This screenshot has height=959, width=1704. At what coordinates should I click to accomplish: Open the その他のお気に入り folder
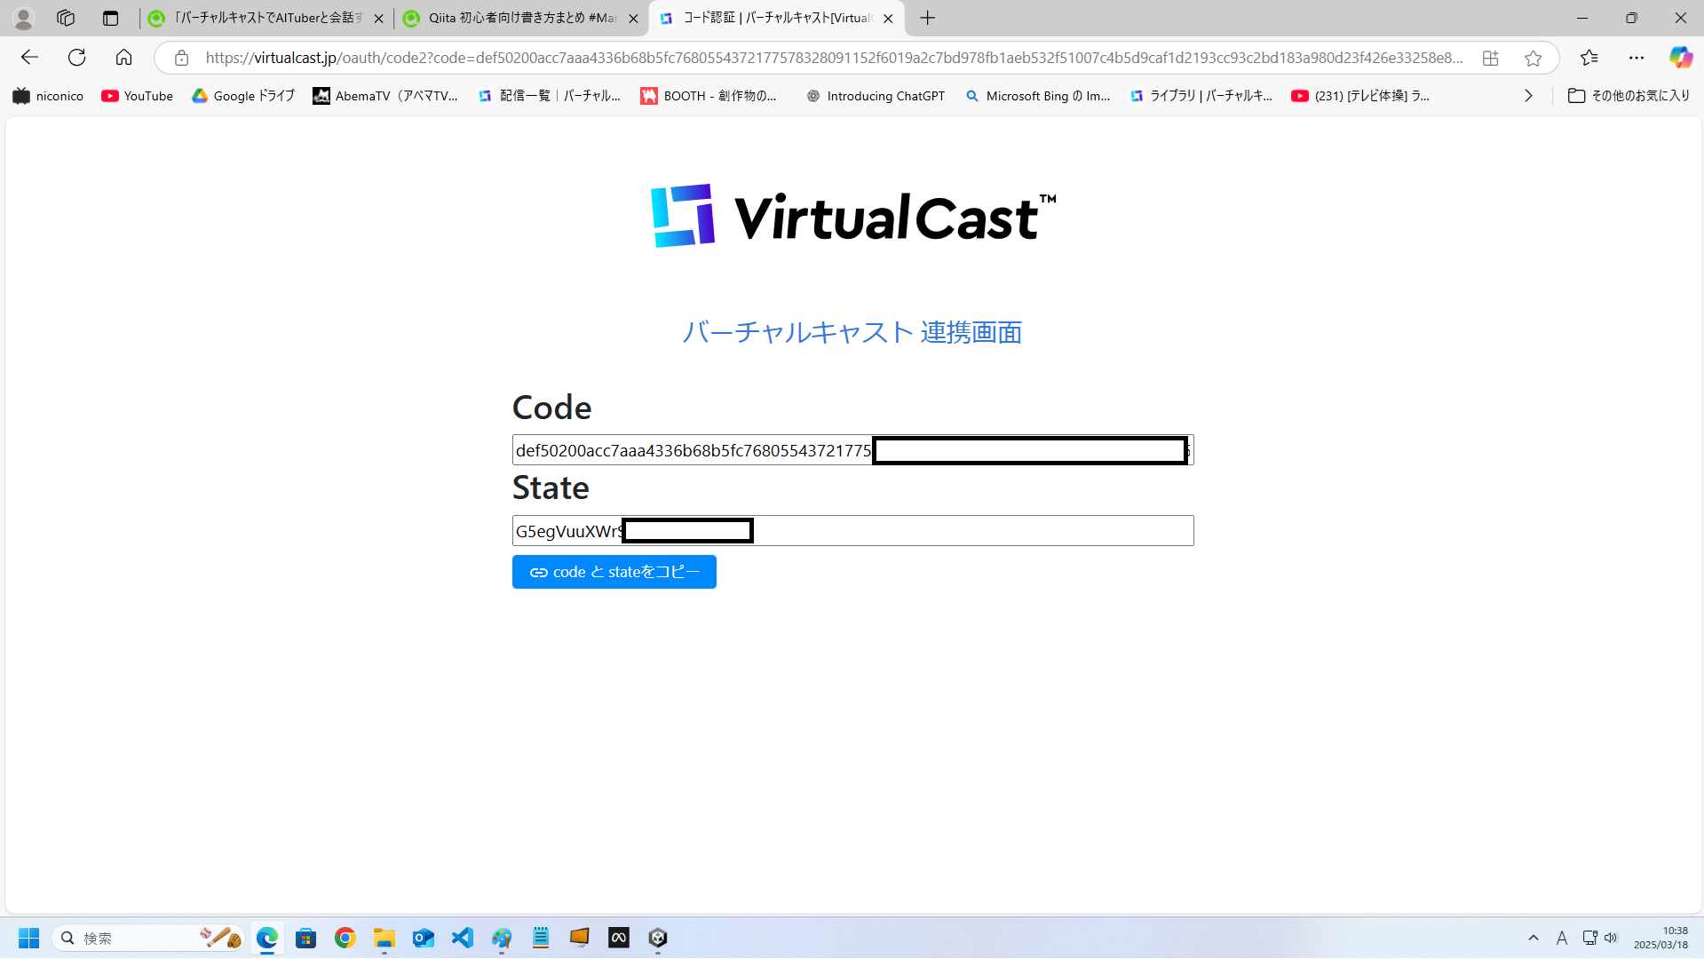tap(1629, 96)
